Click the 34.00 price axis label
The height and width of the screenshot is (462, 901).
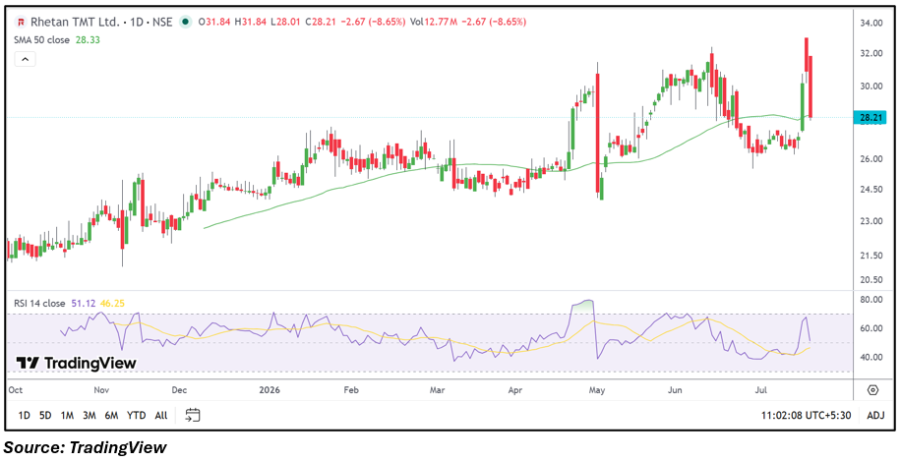click(871, 23)
